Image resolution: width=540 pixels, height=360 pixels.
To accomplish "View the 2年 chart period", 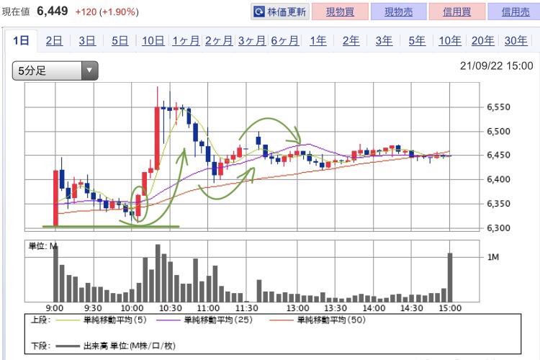I will 351,40.
